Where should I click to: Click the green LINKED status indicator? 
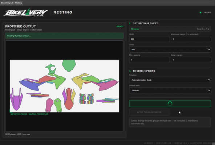[205, 12]
